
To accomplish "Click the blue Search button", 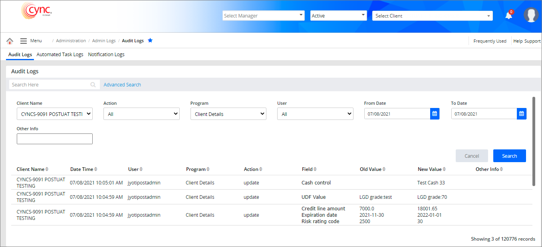I will (509, 156).
